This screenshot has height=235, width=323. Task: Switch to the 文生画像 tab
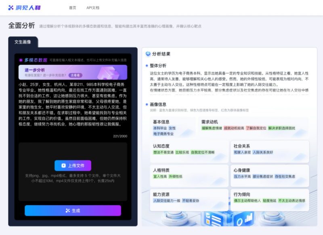tap(22, 41)
